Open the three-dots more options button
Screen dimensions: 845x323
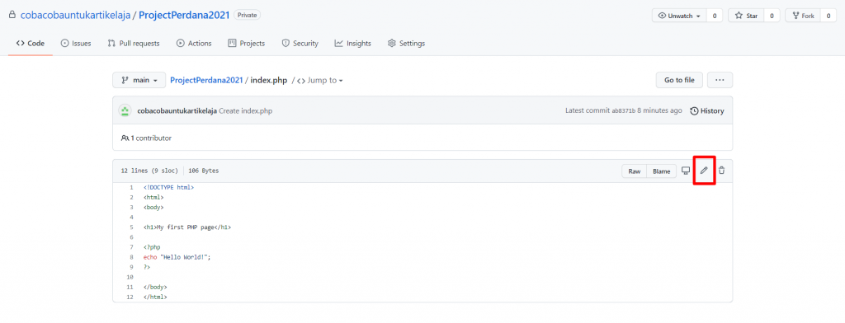click(x=720, y=80)
